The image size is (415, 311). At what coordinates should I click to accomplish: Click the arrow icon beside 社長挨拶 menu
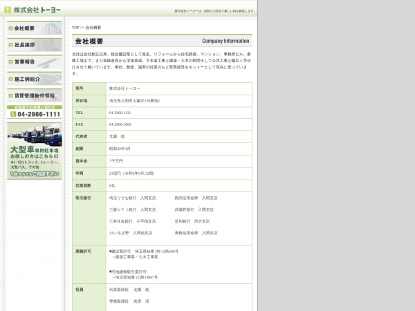[x=10, y=45]
